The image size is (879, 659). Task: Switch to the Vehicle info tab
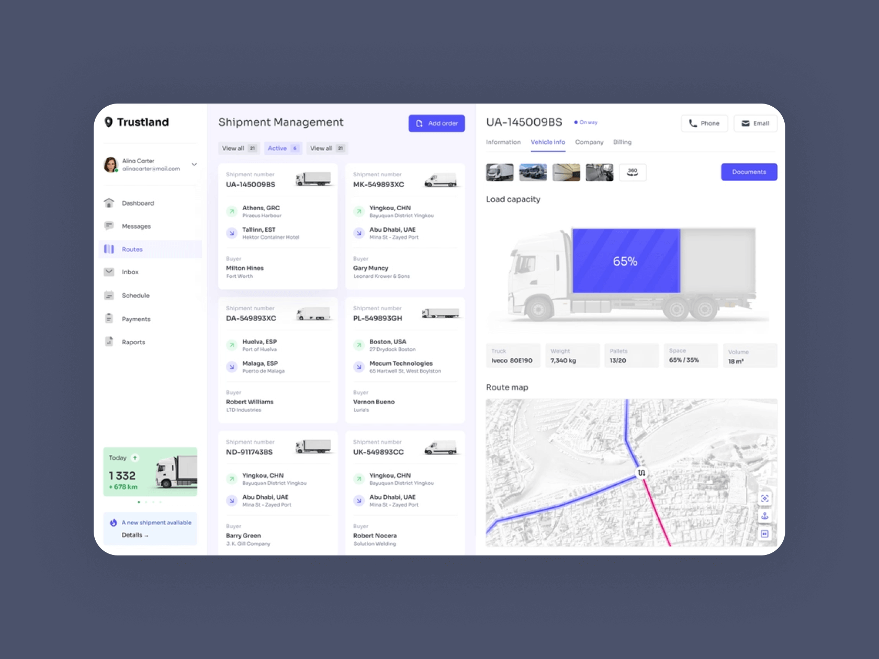point(548,142)
